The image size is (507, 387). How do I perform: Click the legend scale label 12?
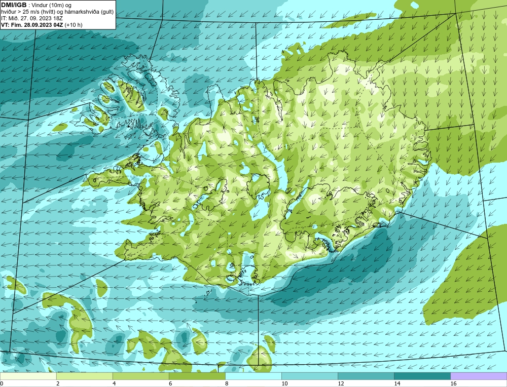tap(341, 383)
